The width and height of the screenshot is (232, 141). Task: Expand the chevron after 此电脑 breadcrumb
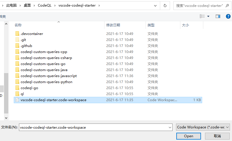pyautogui.click(x=20, y=6)
